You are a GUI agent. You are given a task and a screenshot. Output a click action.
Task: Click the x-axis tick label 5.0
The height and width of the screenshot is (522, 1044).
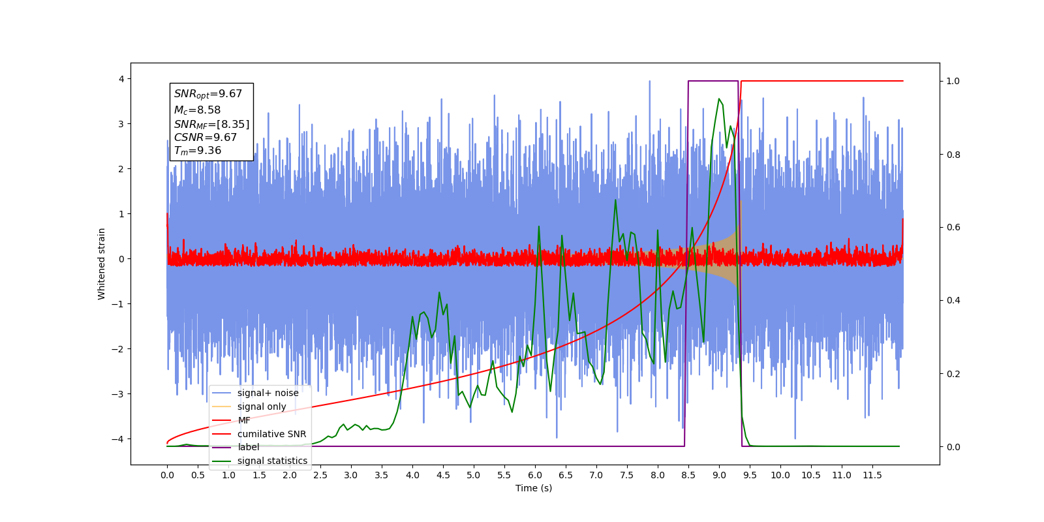coord(474,475)
